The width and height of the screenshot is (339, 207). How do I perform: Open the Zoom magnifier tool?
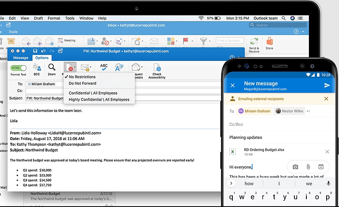click(52, 67)
